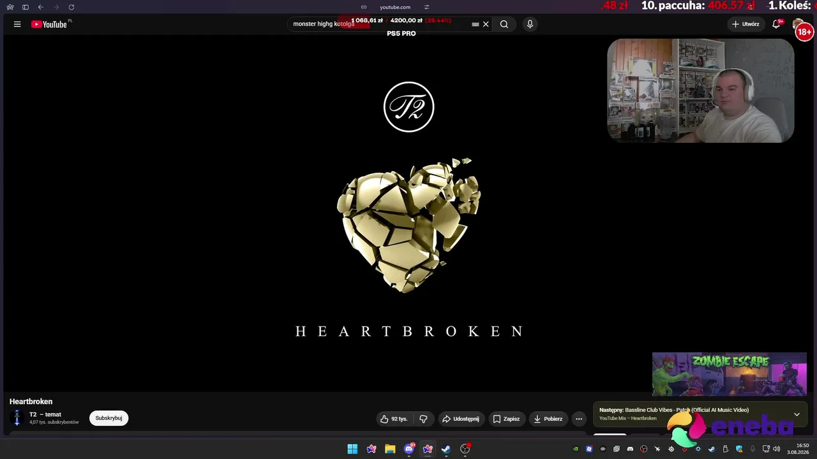Start voice search with the microphone
The image size is (817, 459).
pyautogui.click(x=530, y=24)
